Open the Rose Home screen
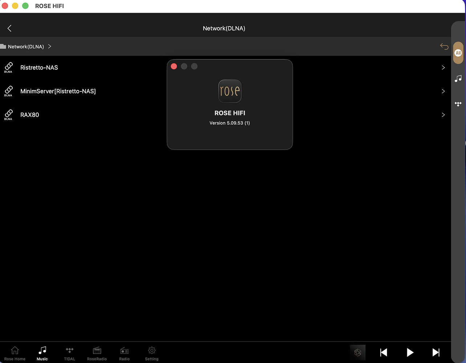The width and height of the screenshot is (466, 363). 15,353
